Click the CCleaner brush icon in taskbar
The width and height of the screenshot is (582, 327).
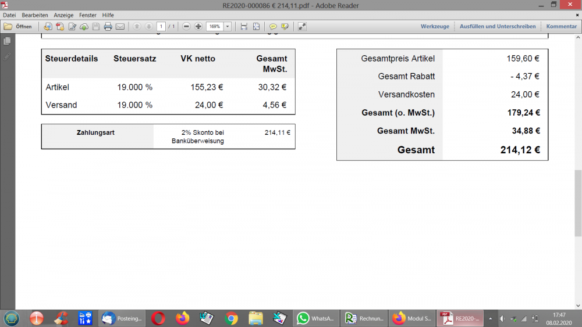tap(61, 318)
